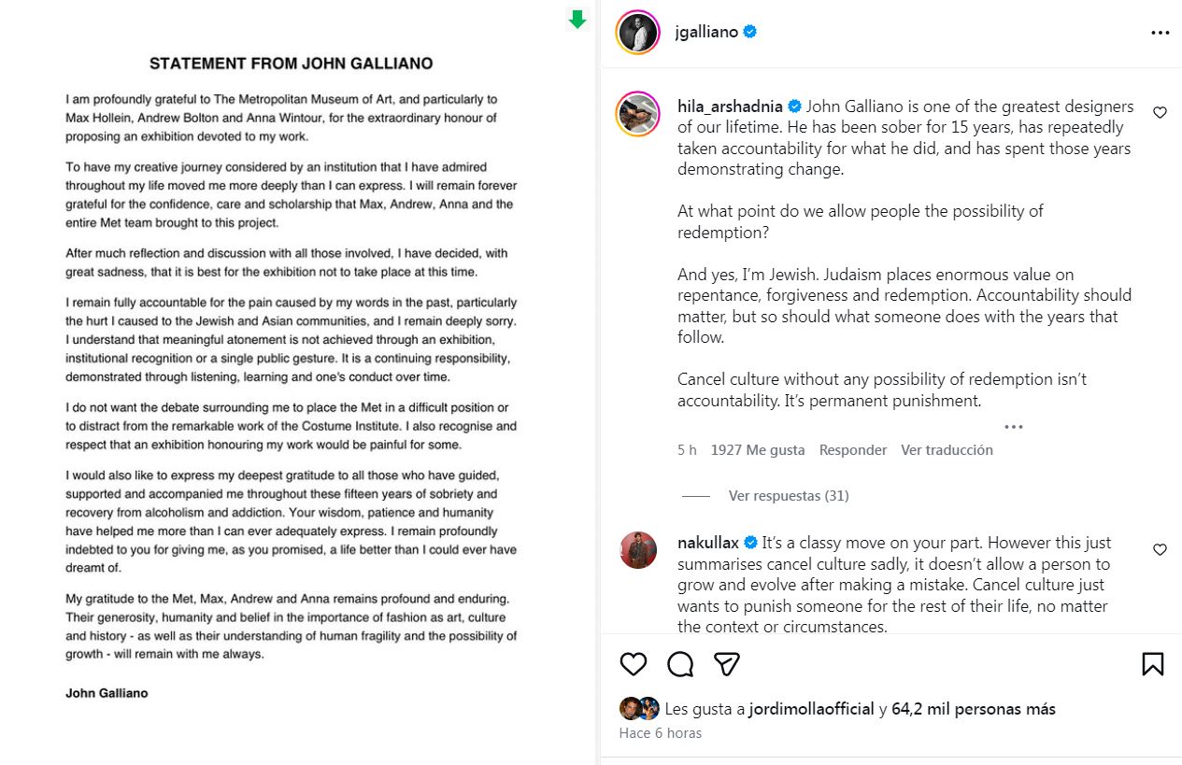Click the green download arrow icon

click(577, 19)
